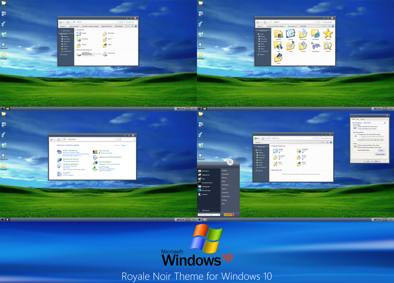Click Appearance and Personalization icon

(x=95, y=157)
